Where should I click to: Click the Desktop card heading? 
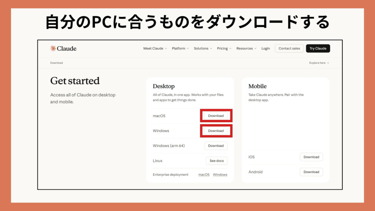[164, 86]
